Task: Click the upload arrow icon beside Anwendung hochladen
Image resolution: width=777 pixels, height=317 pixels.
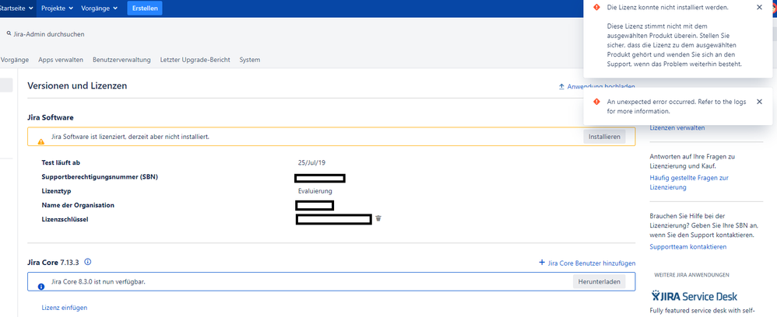Action: (x=561, y=86)
